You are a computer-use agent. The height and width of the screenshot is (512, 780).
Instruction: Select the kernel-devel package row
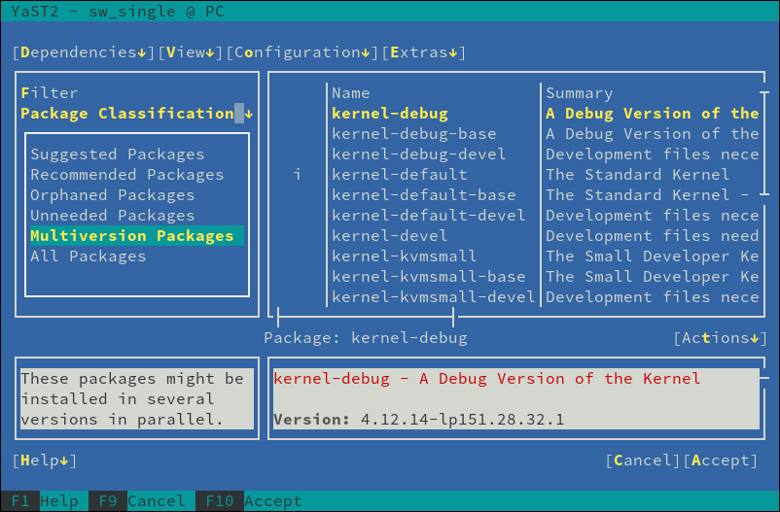click(x=389, y=236)
